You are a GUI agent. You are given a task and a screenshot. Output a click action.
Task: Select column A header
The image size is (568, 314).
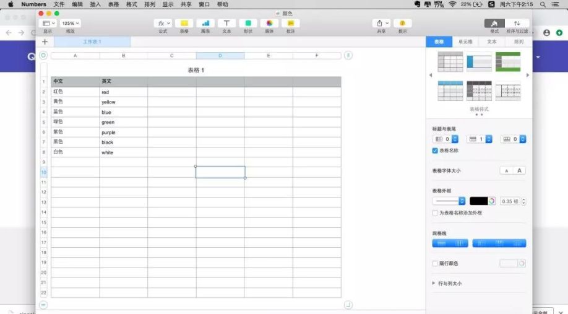[75, 56]
